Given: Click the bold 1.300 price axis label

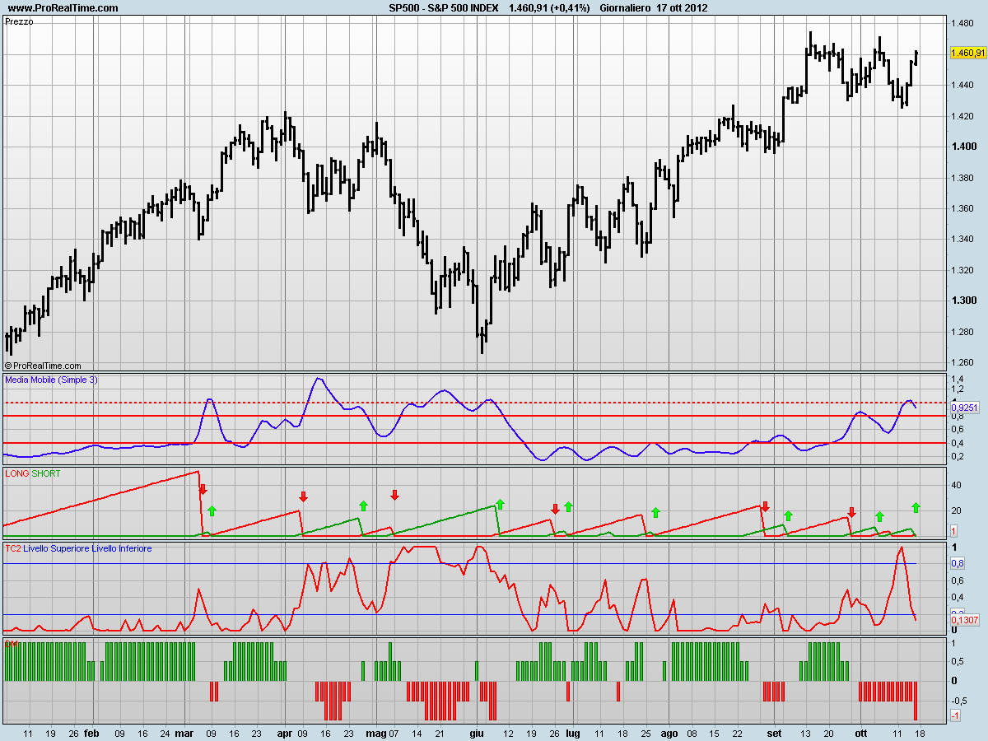Looking at the screenshot, I should 962,301.
